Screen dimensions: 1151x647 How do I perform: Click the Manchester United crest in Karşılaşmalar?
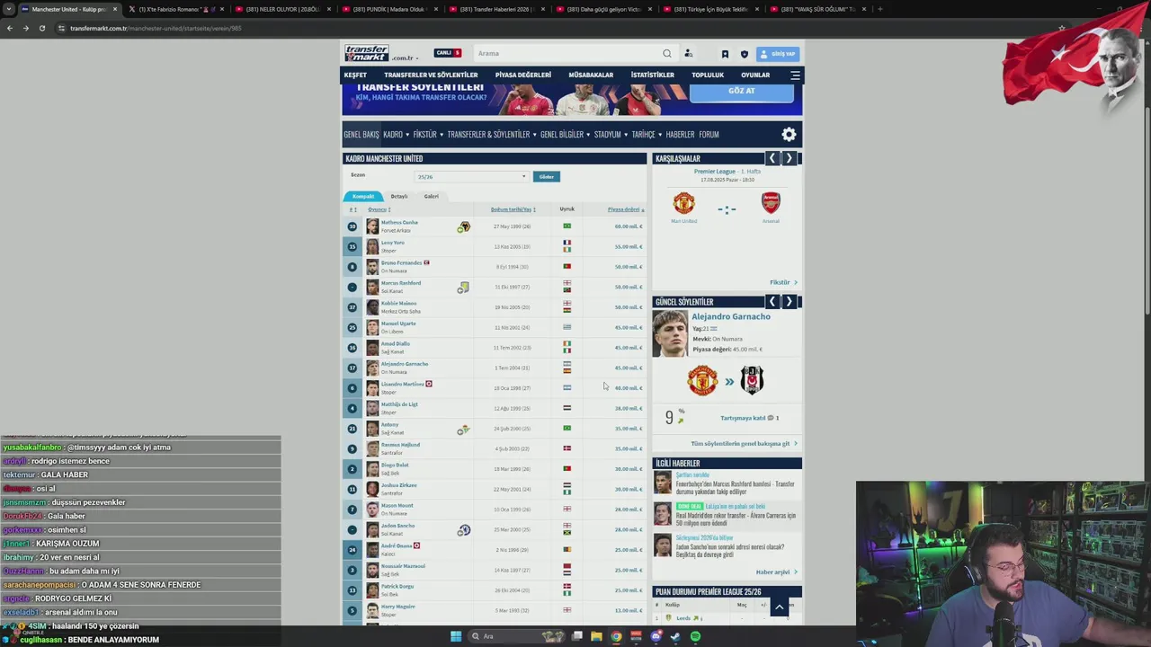point(683,203)
